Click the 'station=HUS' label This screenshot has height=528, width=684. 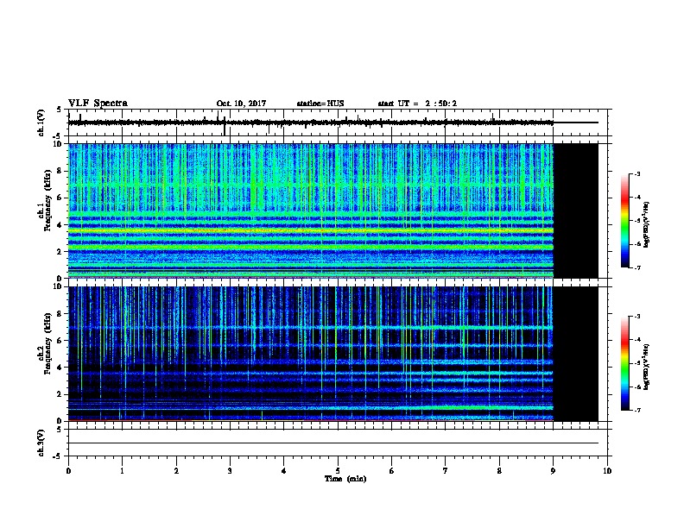[320, 104]
